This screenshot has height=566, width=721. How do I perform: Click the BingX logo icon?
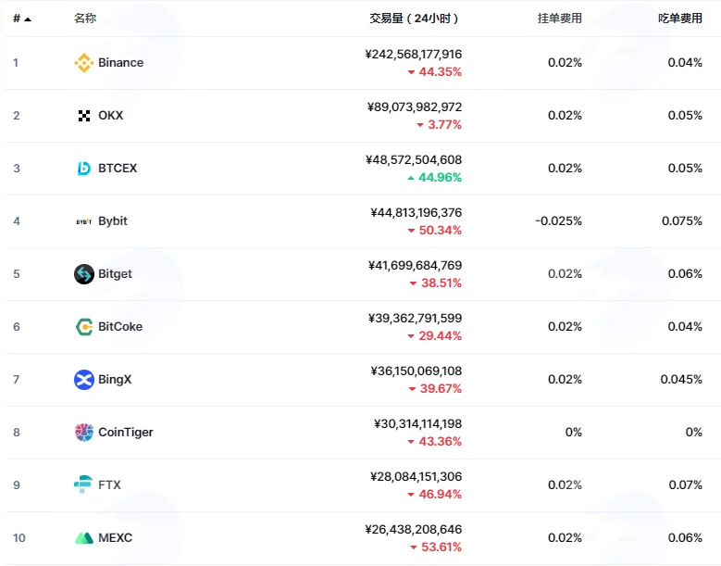coord(83,380)
